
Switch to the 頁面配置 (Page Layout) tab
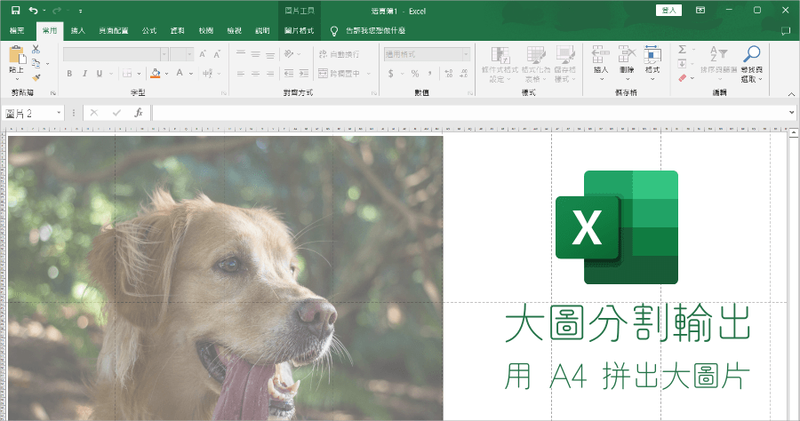click(113, 30)
